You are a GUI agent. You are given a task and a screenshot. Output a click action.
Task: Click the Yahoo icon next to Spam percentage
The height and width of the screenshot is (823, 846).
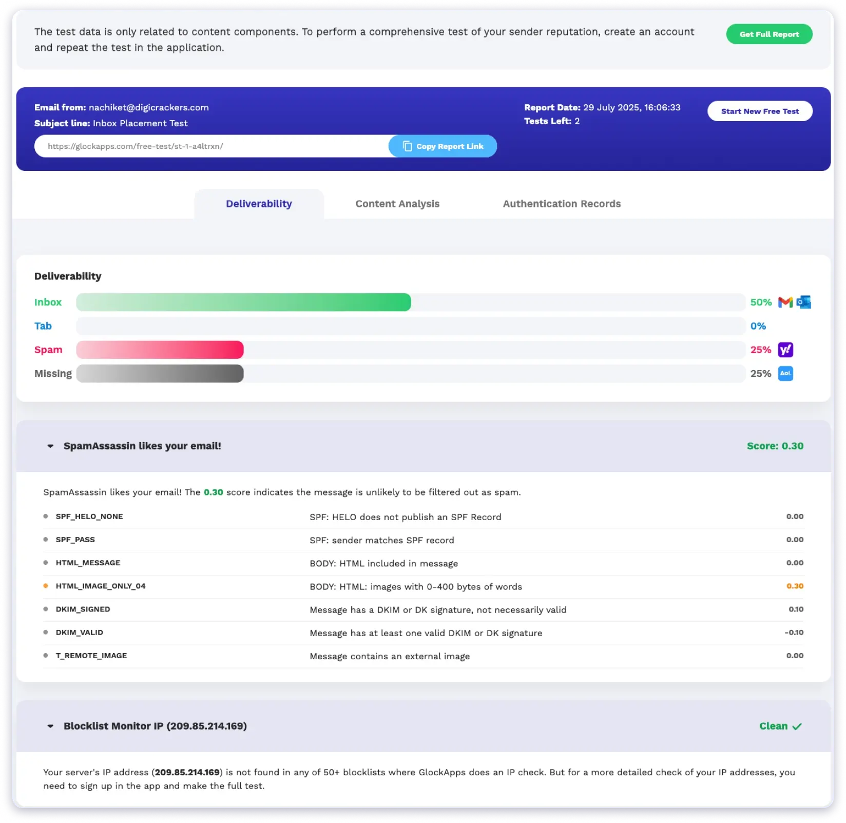(x=785, y=350)
